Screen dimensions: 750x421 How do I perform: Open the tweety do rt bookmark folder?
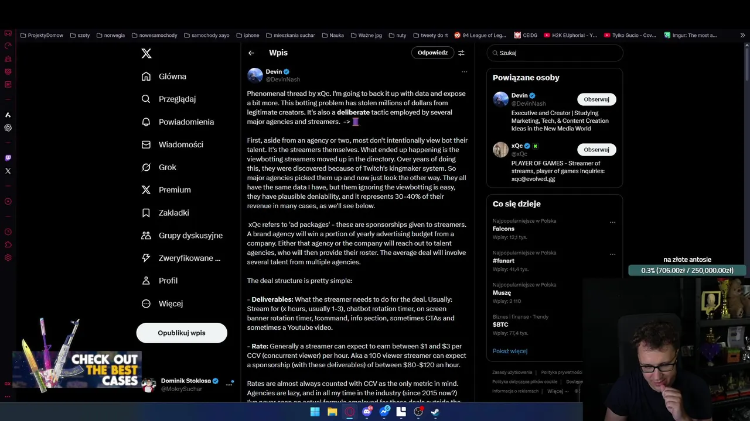[431, 35]
